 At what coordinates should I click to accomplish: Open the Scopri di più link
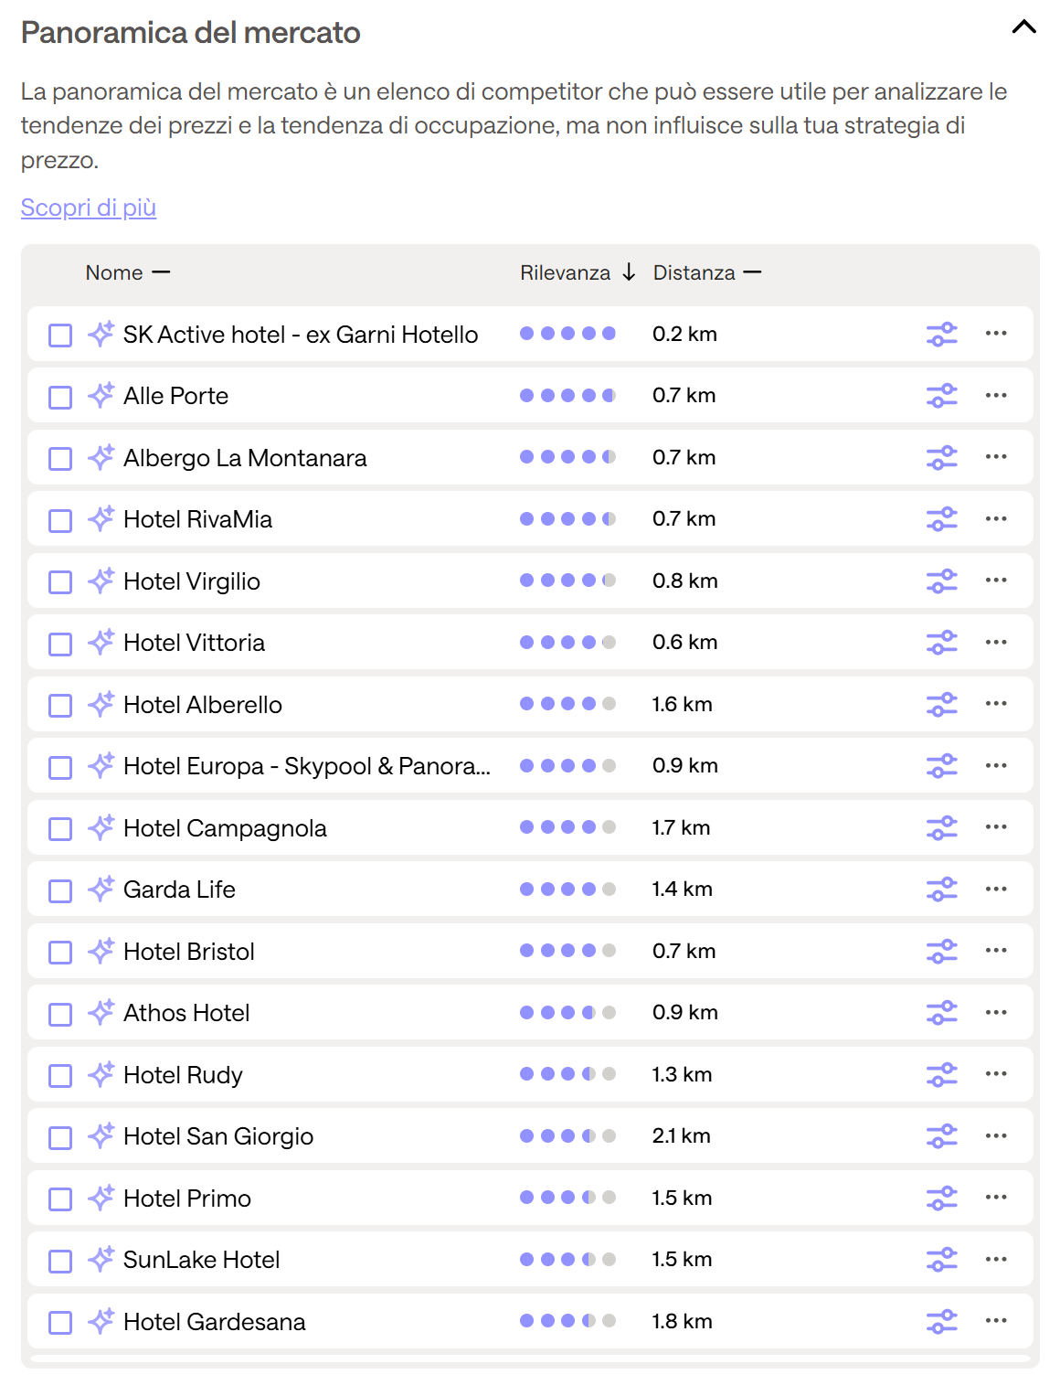coord(89,208)
